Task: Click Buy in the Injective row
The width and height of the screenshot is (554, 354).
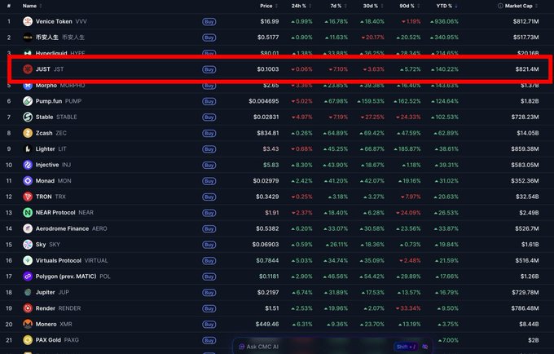Action: pos(209,165)
